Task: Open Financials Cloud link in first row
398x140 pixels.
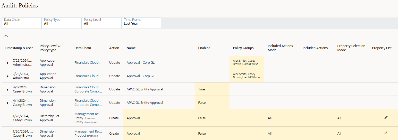Action: tap(88, 62)
